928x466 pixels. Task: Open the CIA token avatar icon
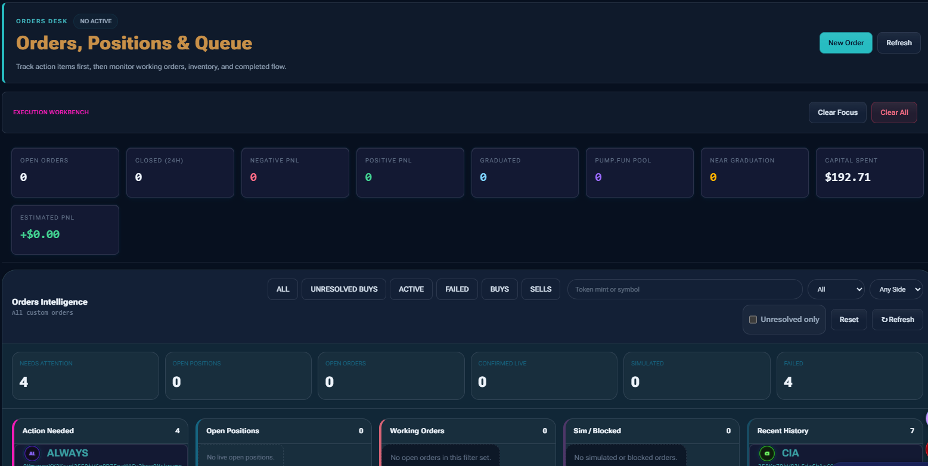tap(766, 454)
